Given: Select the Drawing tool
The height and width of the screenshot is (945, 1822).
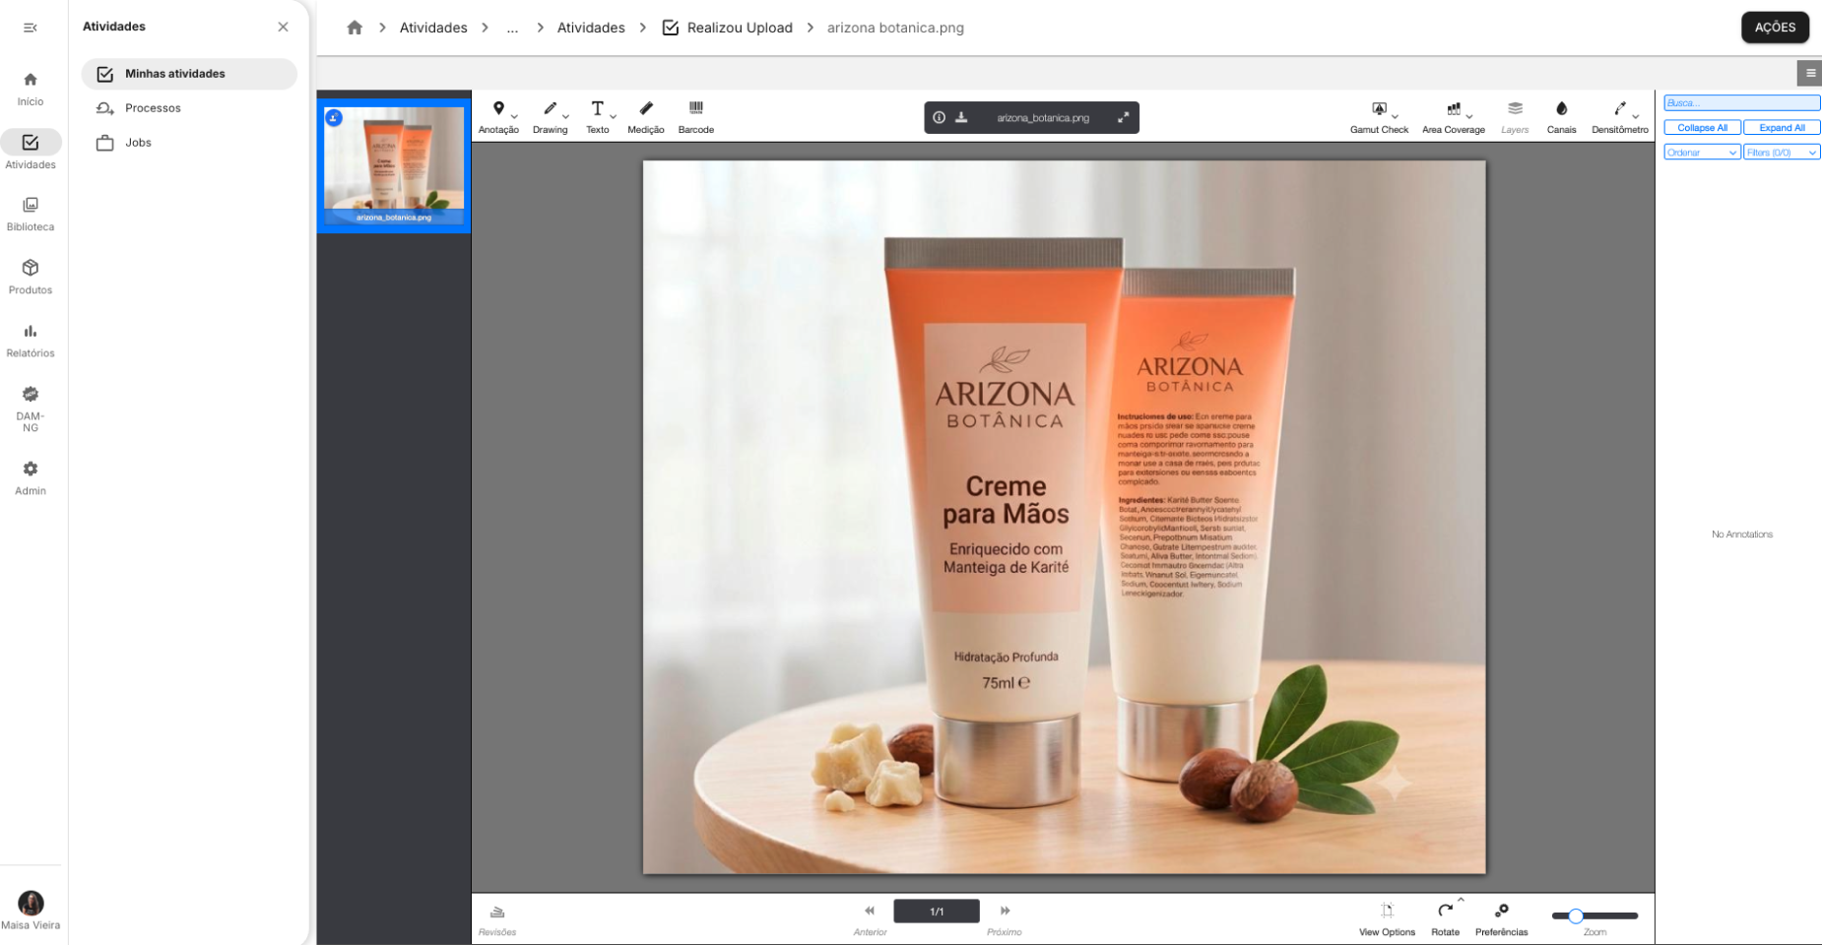Looking at the screenshot, I should 551,116.
